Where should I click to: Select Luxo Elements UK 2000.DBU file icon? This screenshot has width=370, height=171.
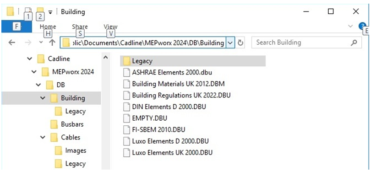click(127, 152)
